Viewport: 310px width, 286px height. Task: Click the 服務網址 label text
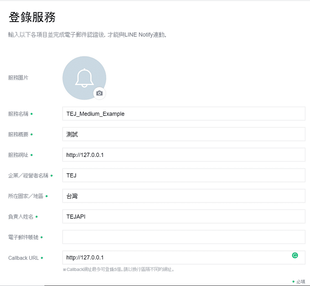click(18, 155)
